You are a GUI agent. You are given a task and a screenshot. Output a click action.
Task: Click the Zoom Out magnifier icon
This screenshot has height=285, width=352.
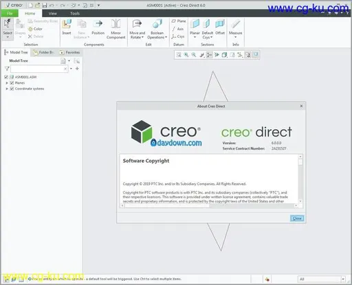(x=194, y=55)
